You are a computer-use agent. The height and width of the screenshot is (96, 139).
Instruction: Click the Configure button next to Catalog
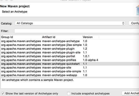pyautogui.click(x=134, y=23)
